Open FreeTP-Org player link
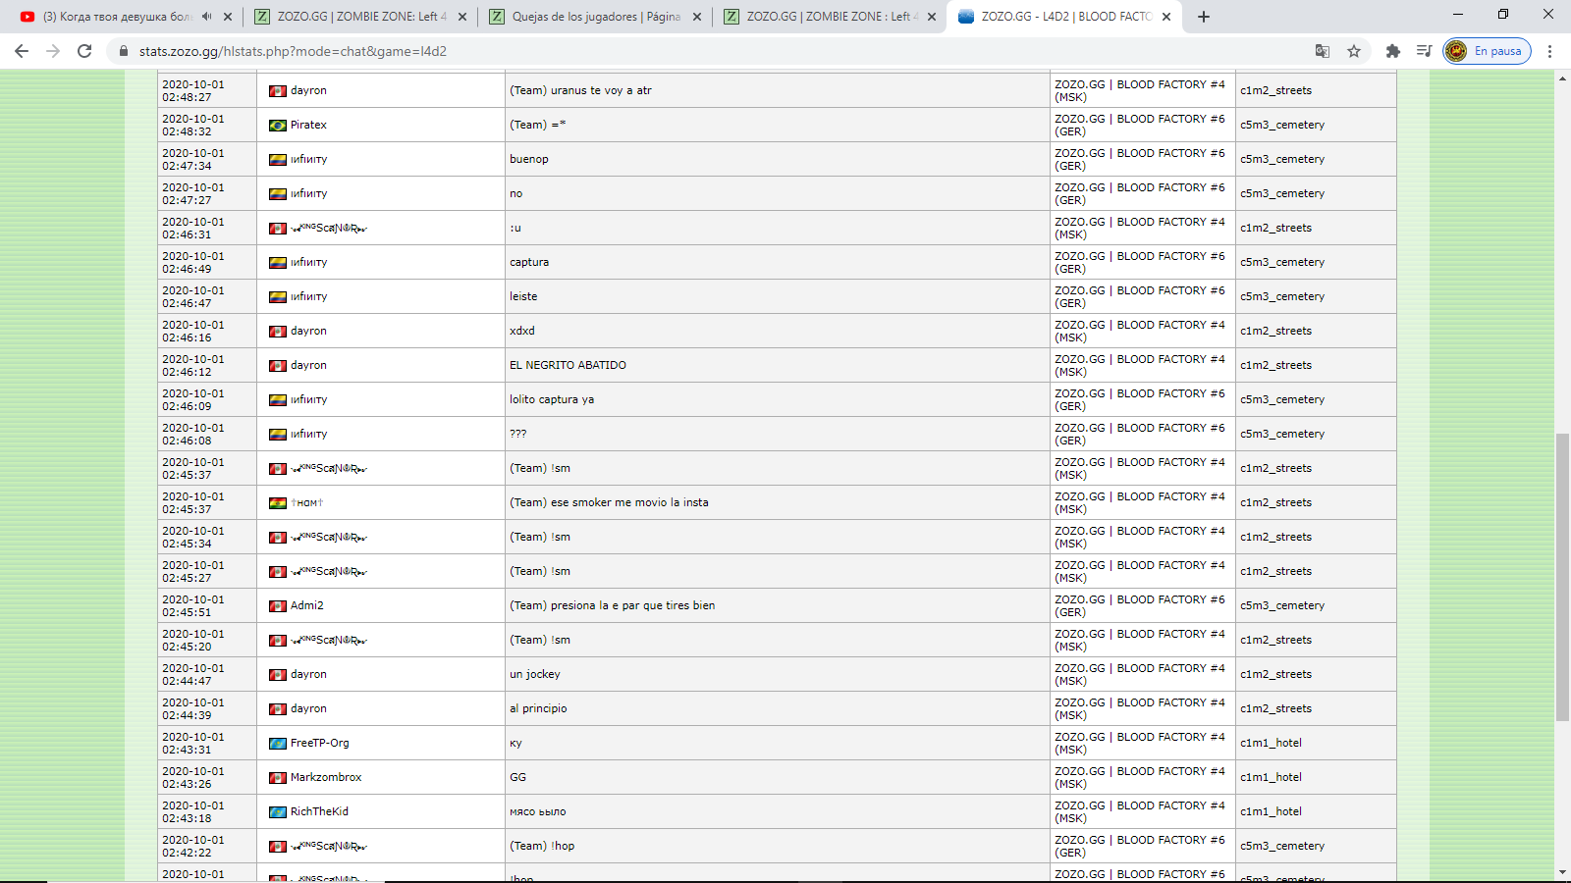 319,743
